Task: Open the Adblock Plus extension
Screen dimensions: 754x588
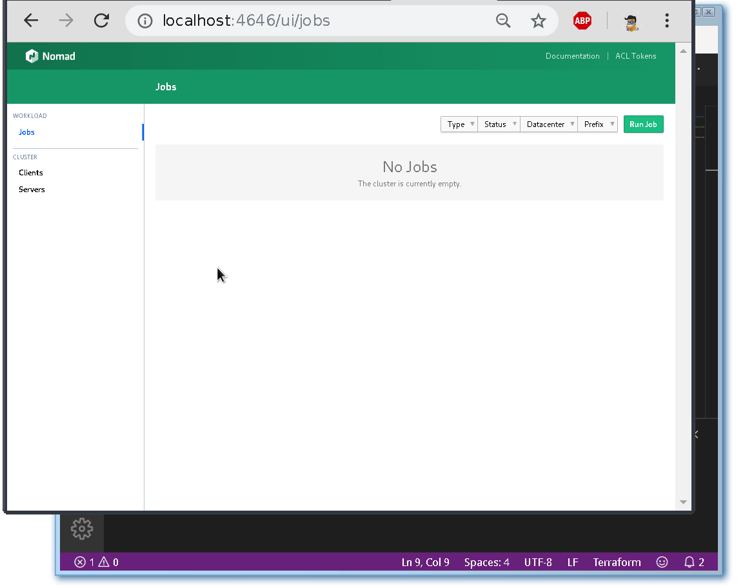Action: (582, 21)
